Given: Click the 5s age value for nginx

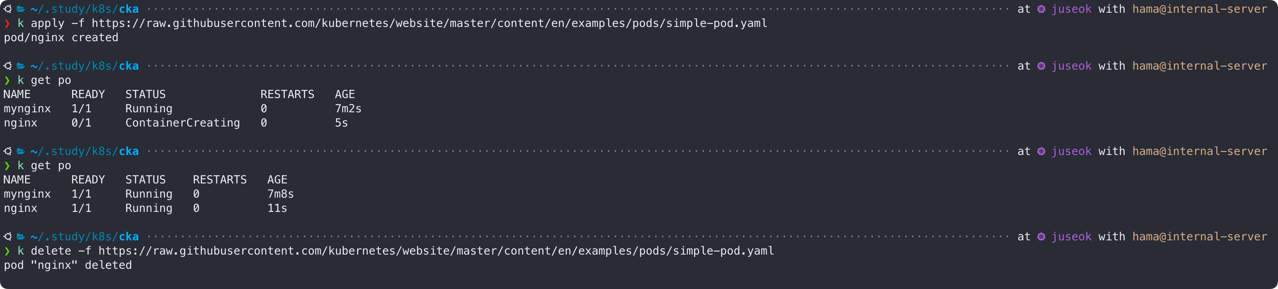Looking at the screenshot, I should coord(341,123).
